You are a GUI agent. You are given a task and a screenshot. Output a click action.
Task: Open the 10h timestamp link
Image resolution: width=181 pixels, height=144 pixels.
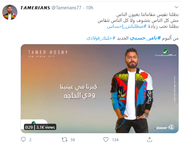click(x=90, y=8)
